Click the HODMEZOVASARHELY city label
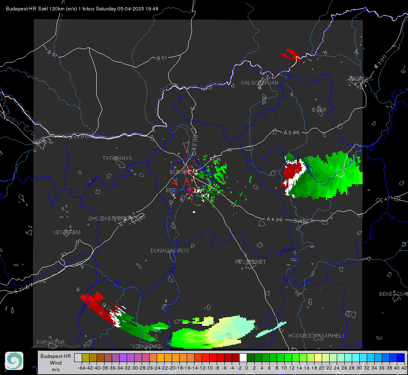Viewport: 408px width, 375px height. 316,336
